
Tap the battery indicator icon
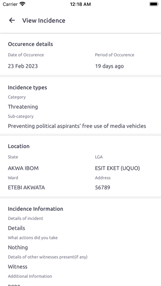point(154,4)
